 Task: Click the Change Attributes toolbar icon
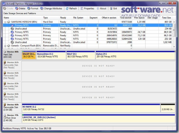coord(42,9)
